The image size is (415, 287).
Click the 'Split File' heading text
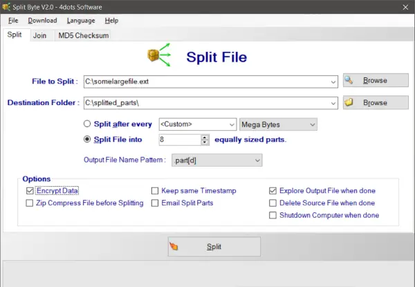[216, 57]
